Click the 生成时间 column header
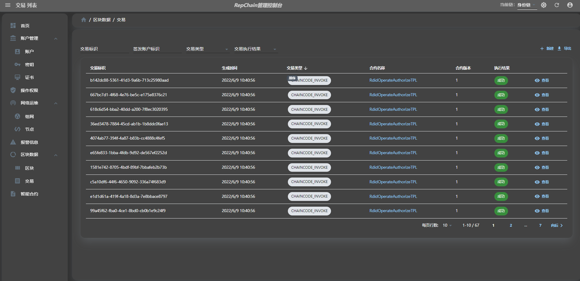Image resolution: width=580 pixels, height=281 pixels. pyautogui.click(x=230, y=68)
